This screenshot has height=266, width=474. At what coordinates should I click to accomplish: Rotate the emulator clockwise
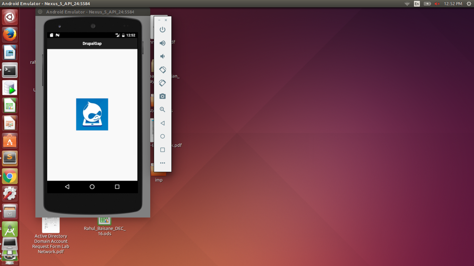click(x=162, y=83)
